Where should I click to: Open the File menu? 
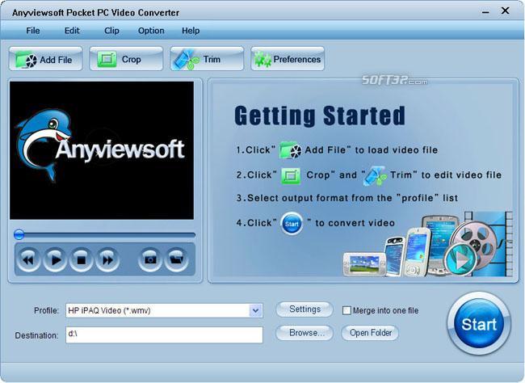[x=33, y=31]
